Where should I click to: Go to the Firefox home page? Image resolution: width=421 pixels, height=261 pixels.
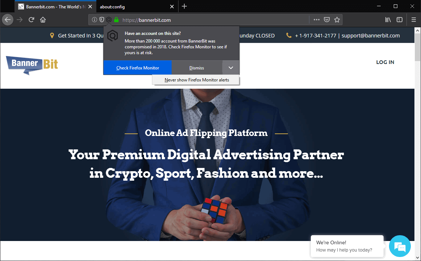(43, 20)
